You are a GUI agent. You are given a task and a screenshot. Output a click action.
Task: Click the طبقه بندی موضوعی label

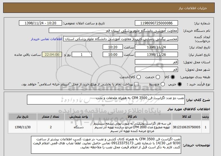point(195,77)
